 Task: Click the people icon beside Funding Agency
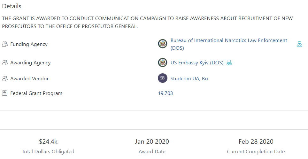(4, 44)
